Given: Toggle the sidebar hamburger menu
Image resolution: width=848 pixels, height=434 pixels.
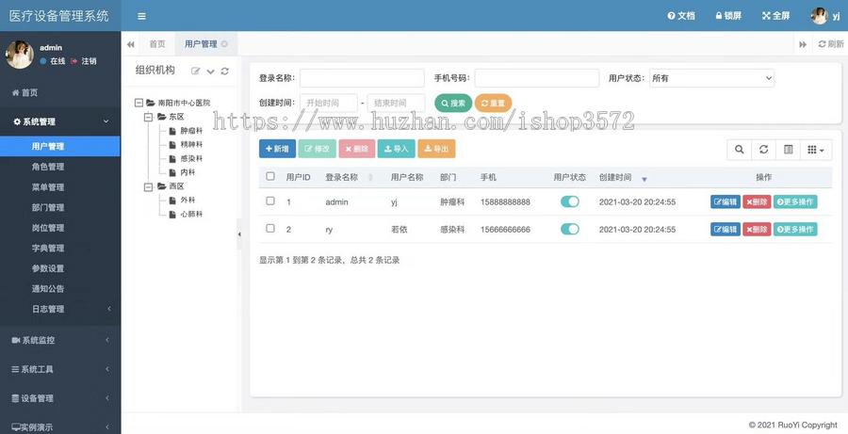Looking at the screenshot, I should 141,16.
